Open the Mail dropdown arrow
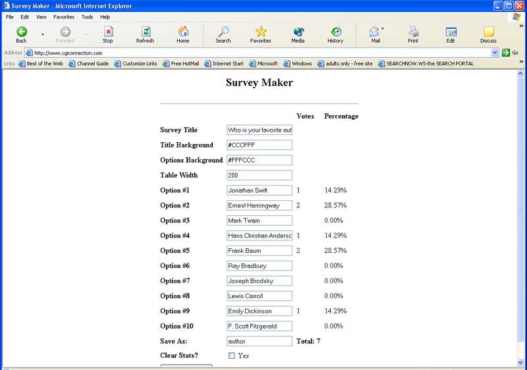The width and height of the screenshot is (527, 370). pyautogui.click(x=383, y=29)
